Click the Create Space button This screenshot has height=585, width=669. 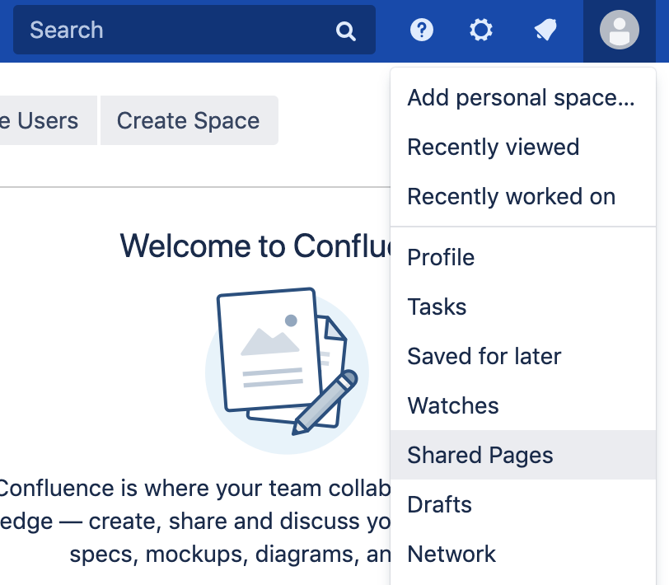189,120
